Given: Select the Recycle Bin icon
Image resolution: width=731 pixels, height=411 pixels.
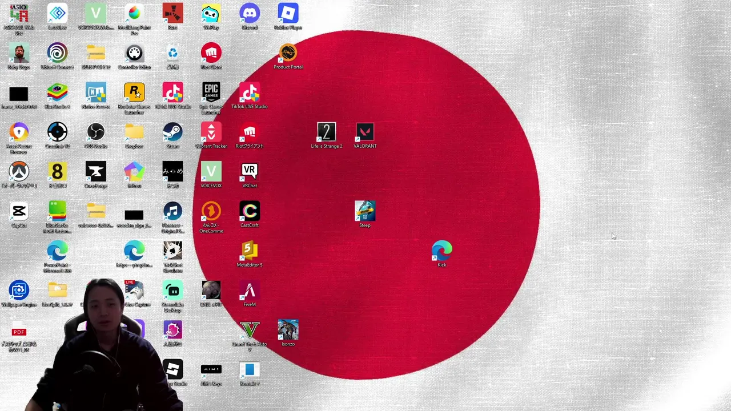Looking at the screenshot, I should pyautogui.click(x=172, y=53).
